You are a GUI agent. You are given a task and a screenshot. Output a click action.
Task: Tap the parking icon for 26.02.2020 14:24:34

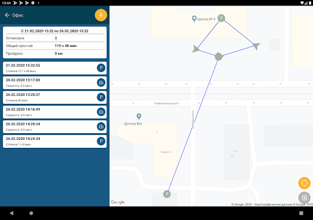click(x=101, y=141)
